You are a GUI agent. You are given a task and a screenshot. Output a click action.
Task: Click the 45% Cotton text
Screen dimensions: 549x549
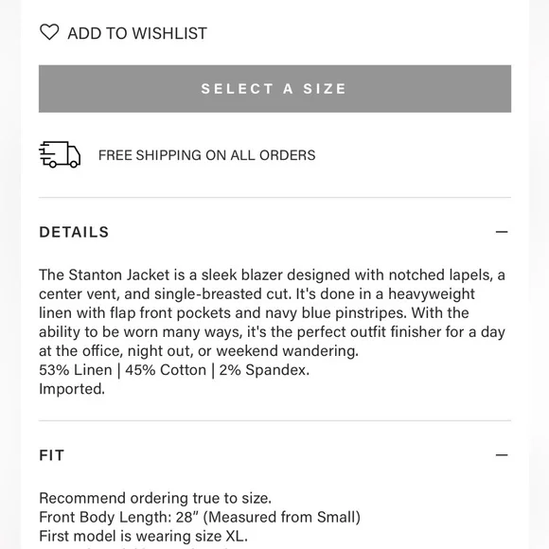(166, 370)
